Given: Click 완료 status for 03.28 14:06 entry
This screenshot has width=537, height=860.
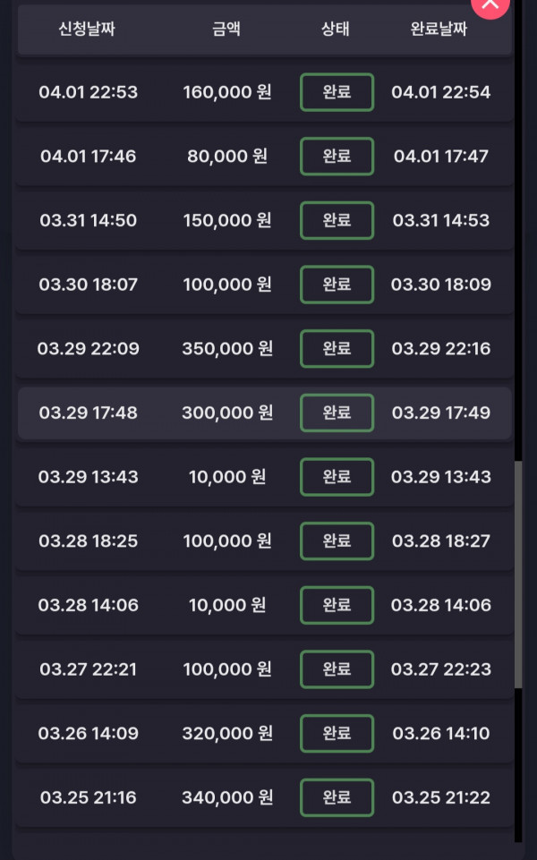Looking at the screenshot, I should pyautogui.click(x=337, y=605).
